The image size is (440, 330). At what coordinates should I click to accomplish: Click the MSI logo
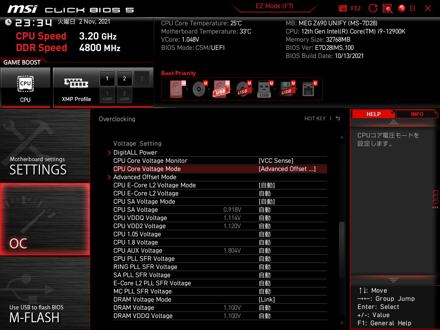22,9
